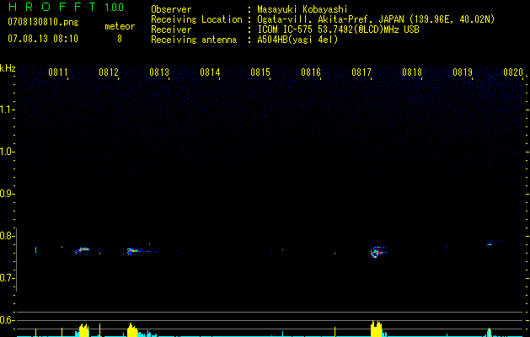The image size is (530, 337).
Task: Select the meteor count value 8
Action: [x=120, y=39]
